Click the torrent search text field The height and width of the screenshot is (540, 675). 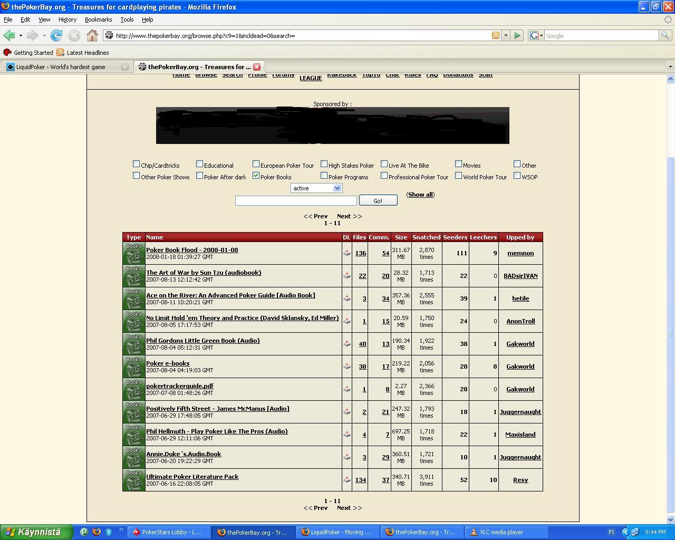coord(296,200)
